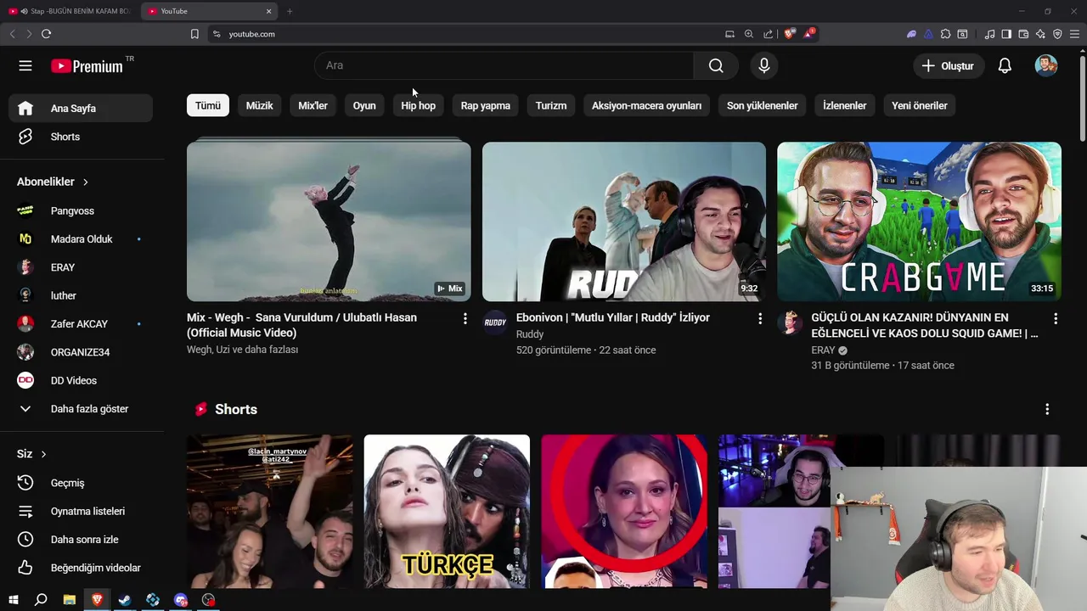This screenshot has width=1087, height=611.
Task: Open OBS from the taskbar
Action: point(208,600)
